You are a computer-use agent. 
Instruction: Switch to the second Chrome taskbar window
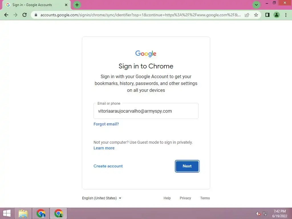[58, 213]
